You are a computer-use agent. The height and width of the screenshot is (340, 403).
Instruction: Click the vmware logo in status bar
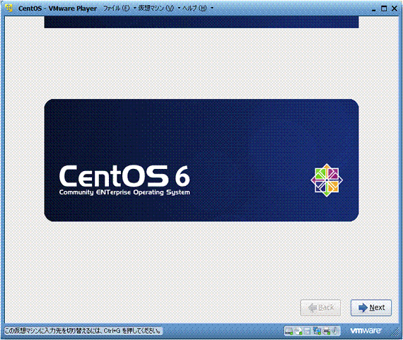coord(366,331)
